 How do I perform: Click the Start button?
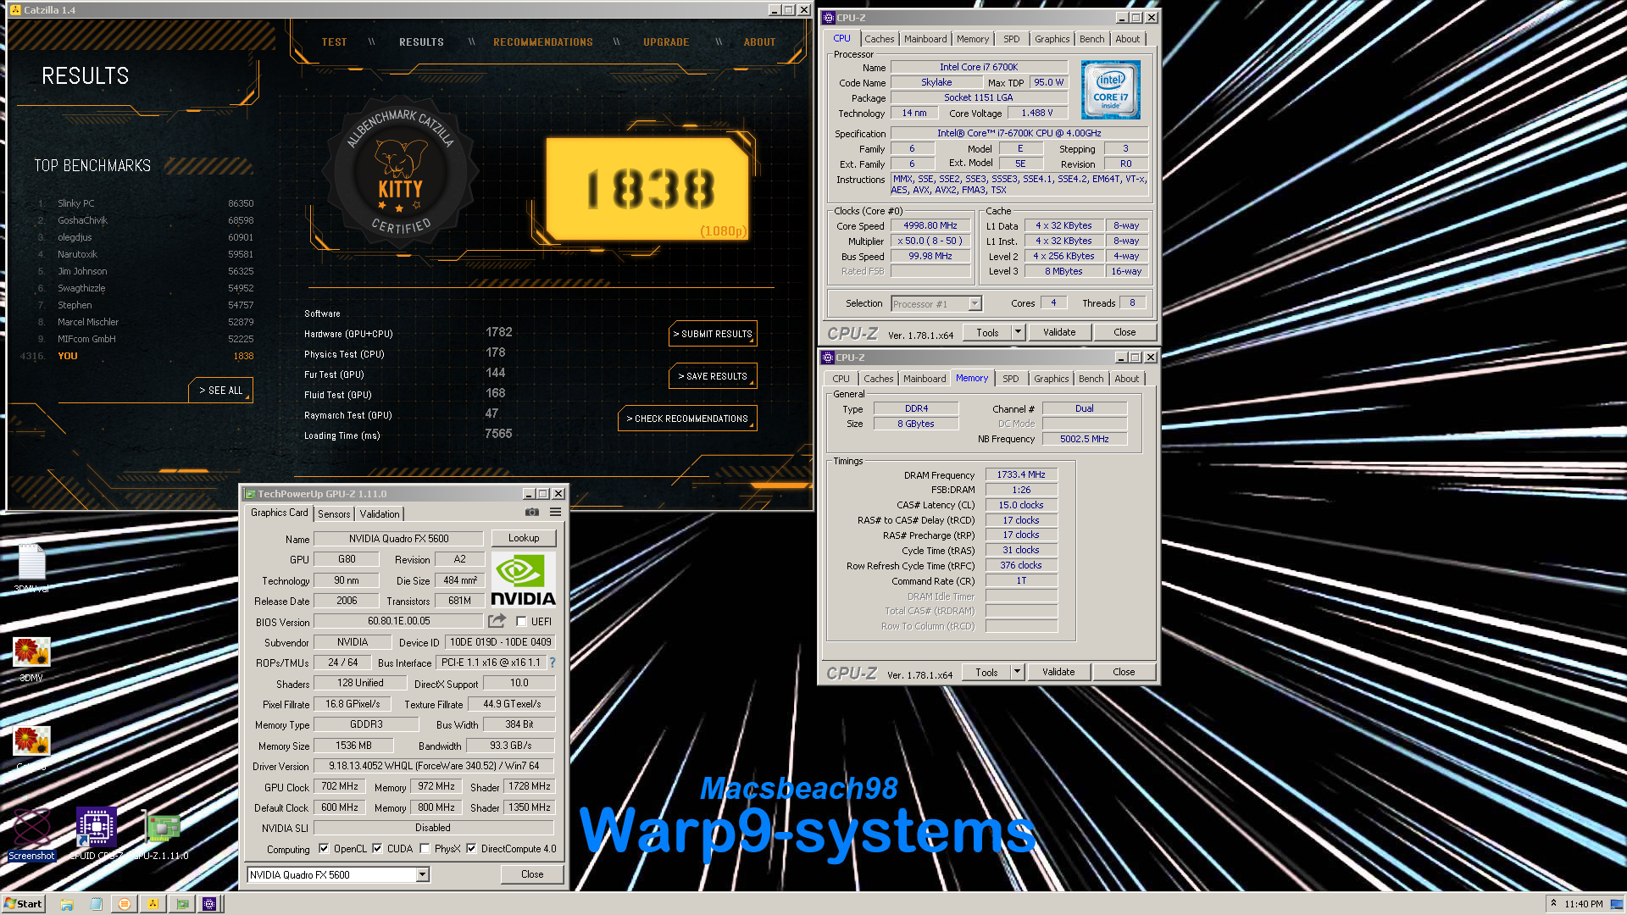[x=24, y=904]
